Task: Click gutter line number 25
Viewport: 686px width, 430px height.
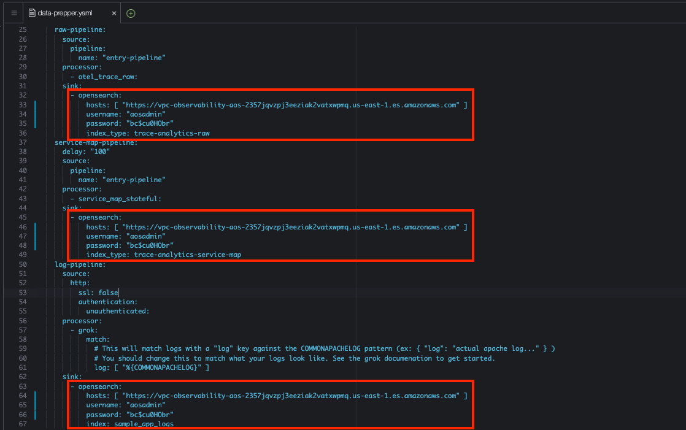Action: pyautogui.click(x=23, y=29)
